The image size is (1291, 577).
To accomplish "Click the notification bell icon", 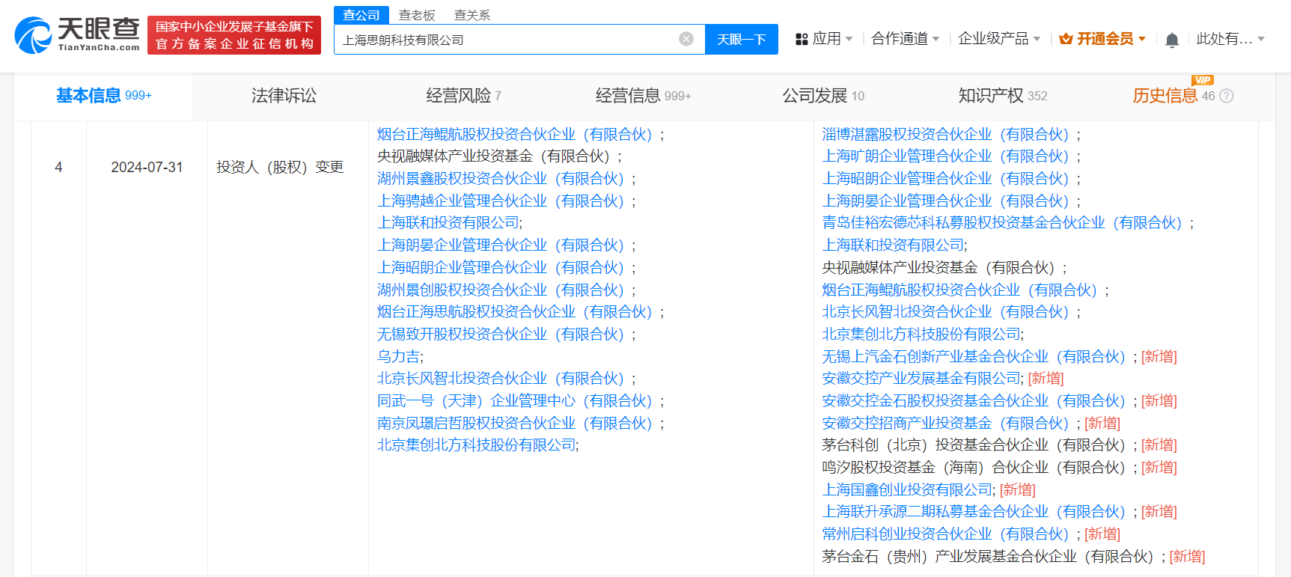I will pyautogui.click(x=1172, y=40).
